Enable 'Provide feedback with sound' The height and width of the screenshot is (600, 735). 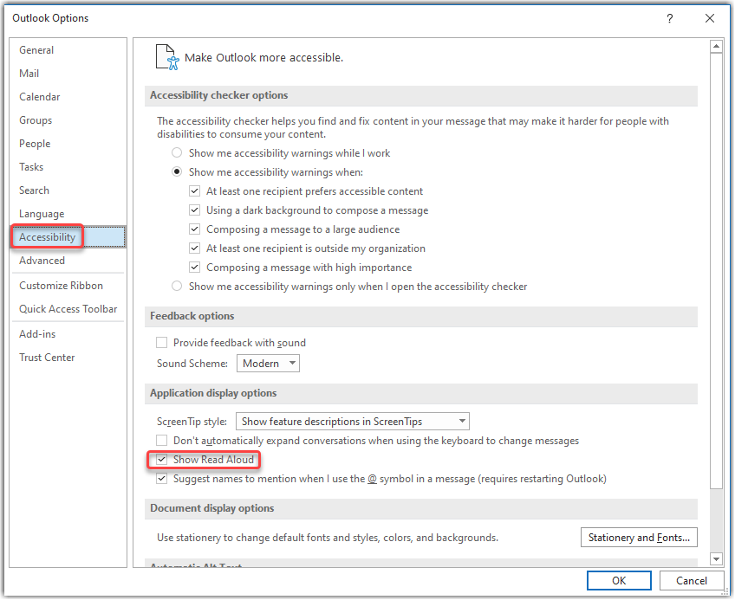[x=161, y=342]
